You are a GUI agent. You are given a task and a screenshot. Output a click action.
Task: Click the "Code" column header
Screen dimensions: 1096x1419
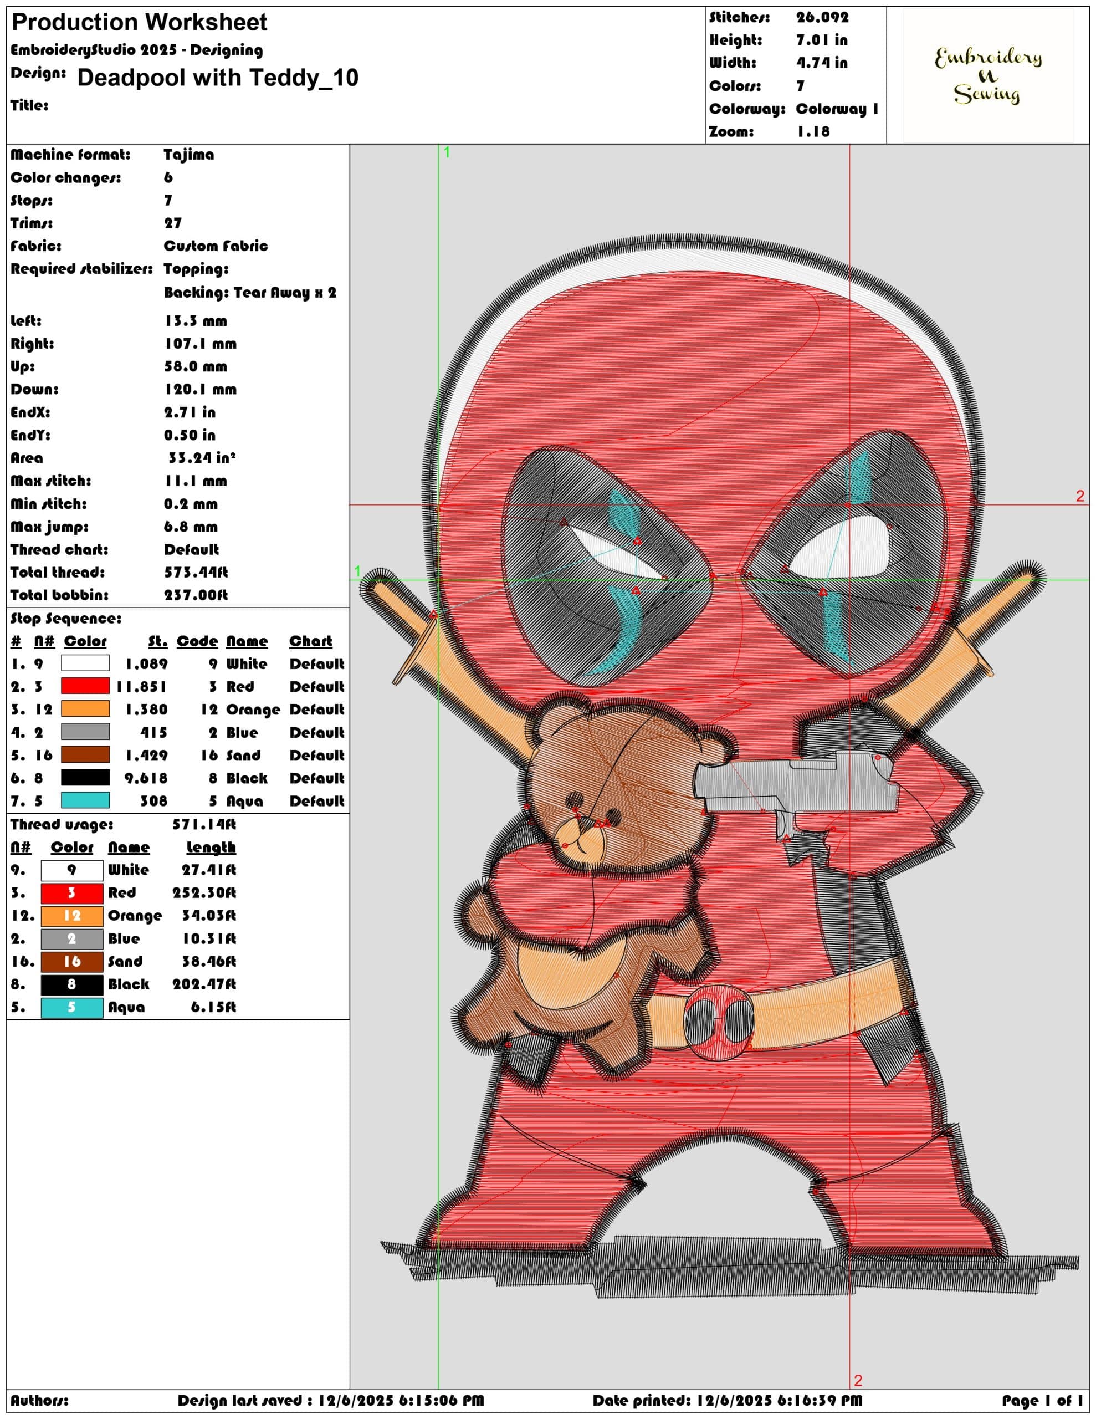(197, 641)
